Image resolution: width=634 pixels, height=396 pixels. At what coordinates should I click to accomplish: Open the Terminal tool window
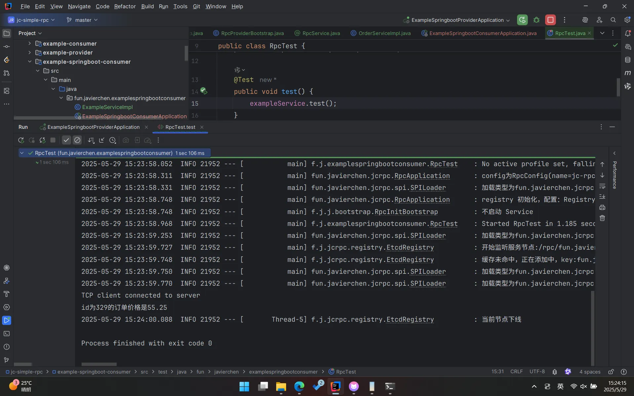click(7, 334)
